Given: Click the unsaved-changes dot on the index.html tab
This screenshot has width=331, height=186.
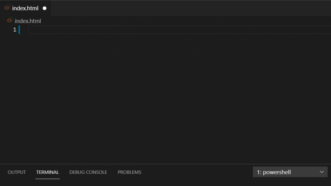Looking at the screenshot, I should 44,8.
